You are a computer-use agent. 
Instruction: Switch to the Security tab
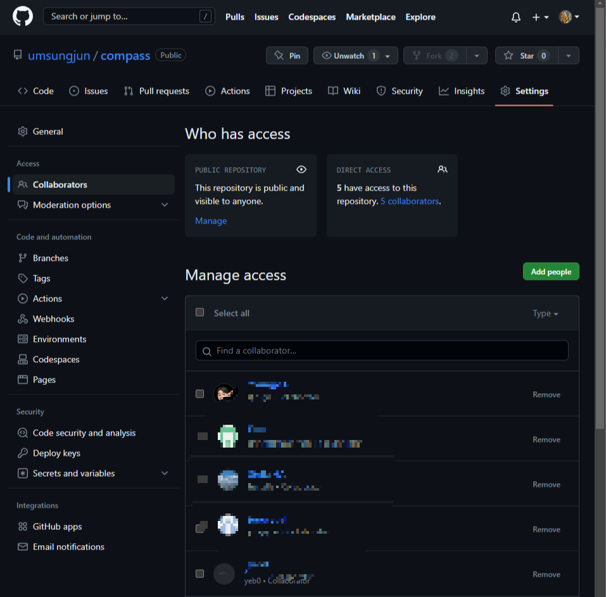pos(400,91)
